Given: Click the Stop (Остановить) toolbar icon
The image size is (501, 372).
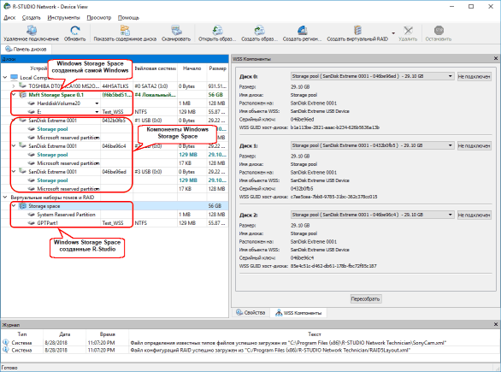Looking at the screenshot, I should pyautogui.click(x=439, y=31).
